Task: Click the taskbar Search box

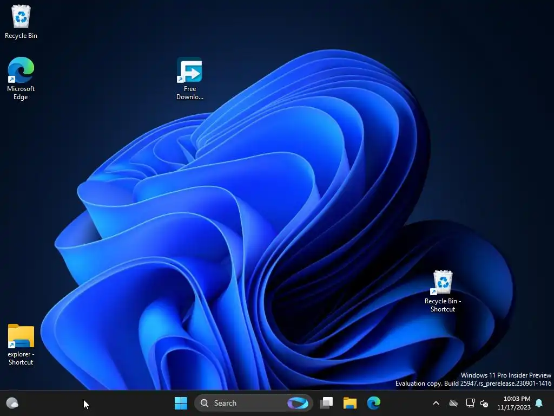Action: click(253, 403)
